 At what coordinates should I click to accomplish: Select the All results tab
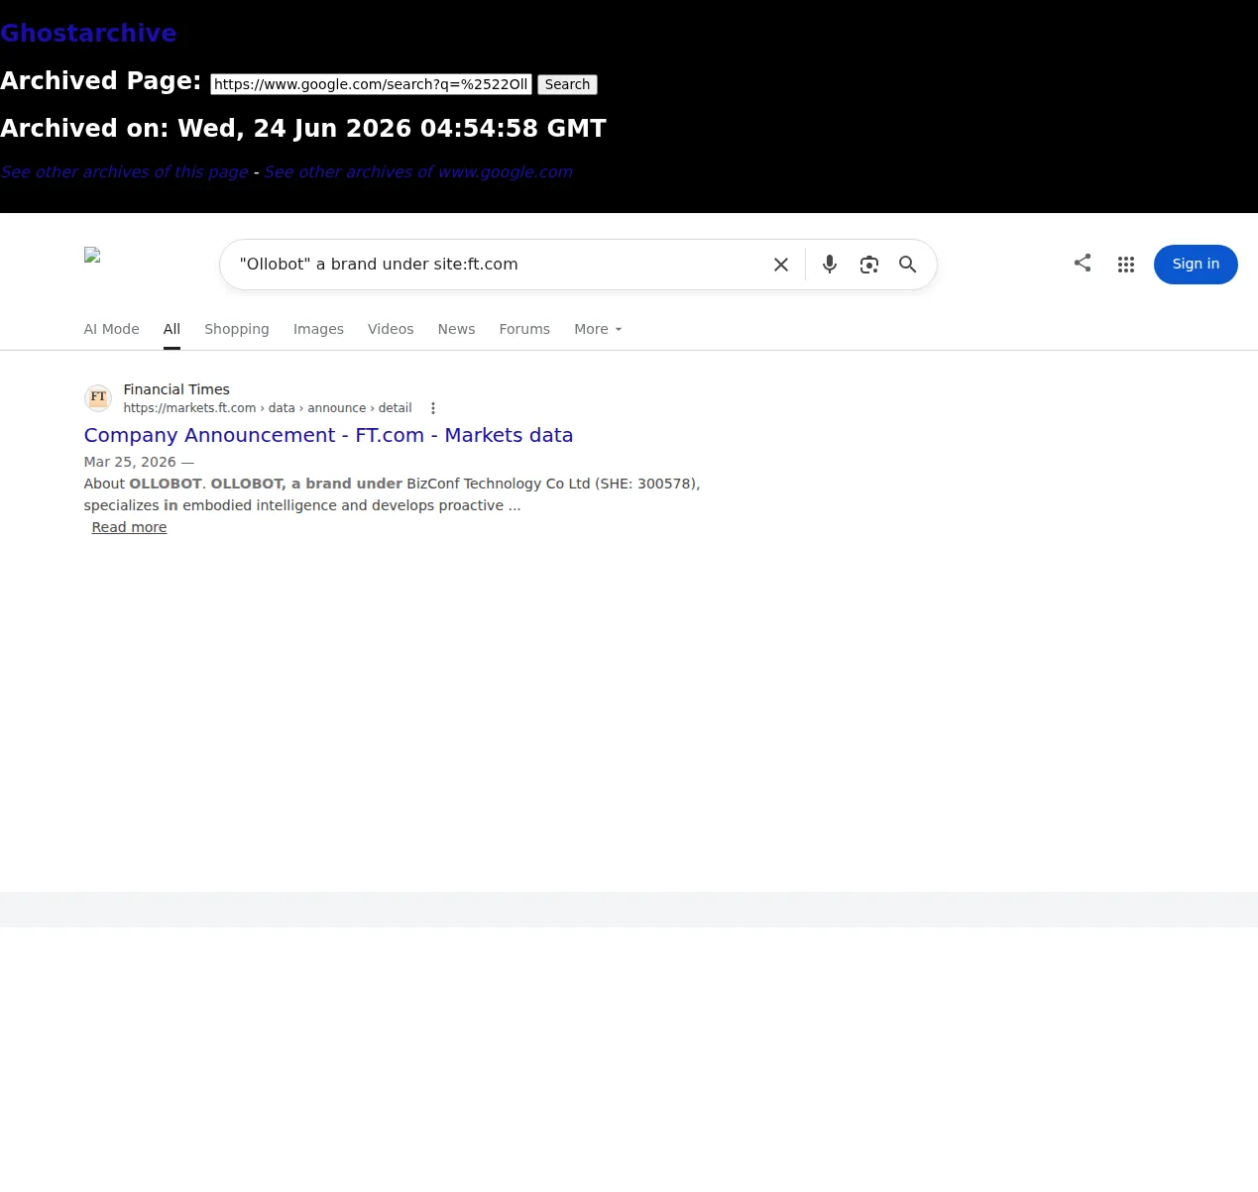pyautogui.click(x=172, y=329)
